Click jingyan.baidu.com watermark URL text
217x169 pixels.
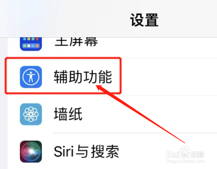[185, 161]
